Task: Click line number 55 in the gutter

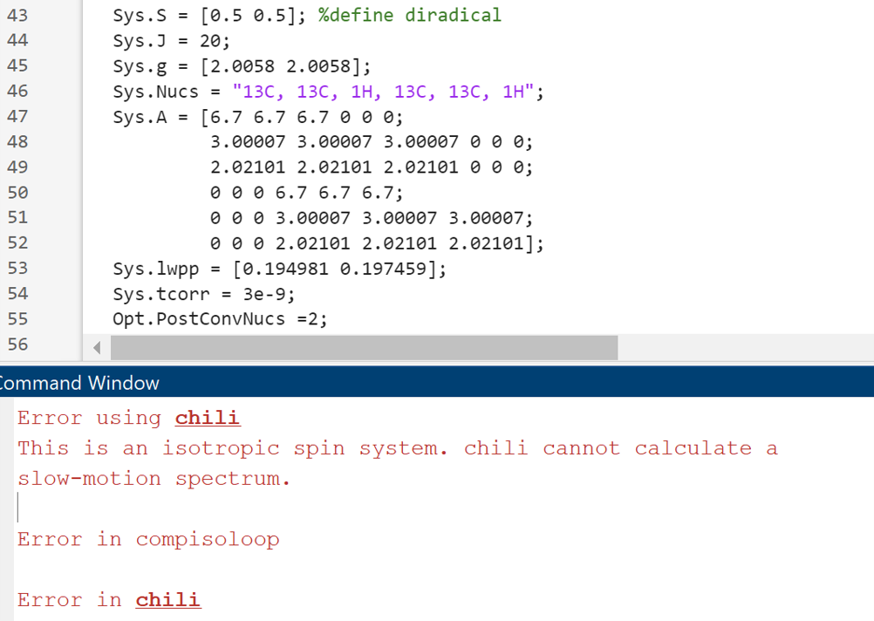Action: pos(17,319)
